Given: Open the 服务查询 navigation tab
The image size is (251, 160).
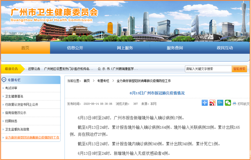Looking at the screenshot, I should click(x=175, y=48).
